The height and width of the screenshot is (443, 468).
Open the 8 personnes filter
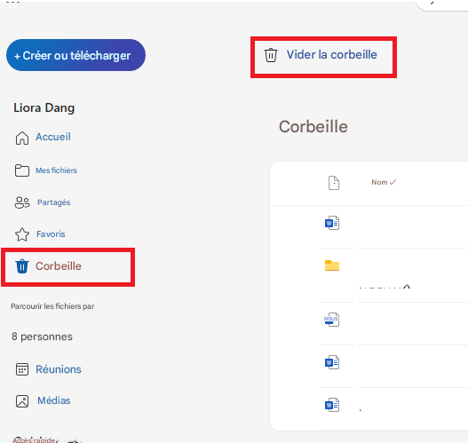point(42,336)
